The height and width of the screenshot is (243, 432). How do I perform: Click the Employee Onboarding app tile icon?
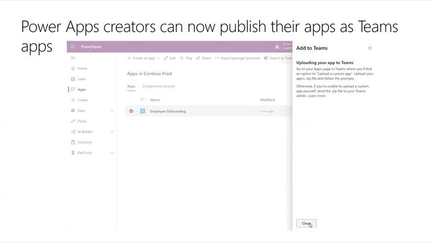click(142, 111)
